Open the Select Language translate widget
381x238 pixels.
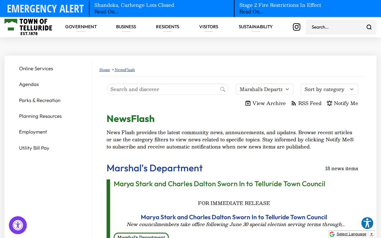[351, 234]
